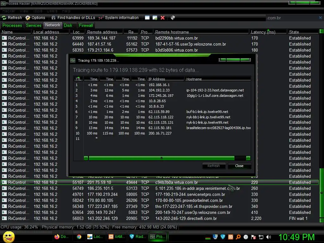Click the 10:49 PM clock

[x=296, y=237]
